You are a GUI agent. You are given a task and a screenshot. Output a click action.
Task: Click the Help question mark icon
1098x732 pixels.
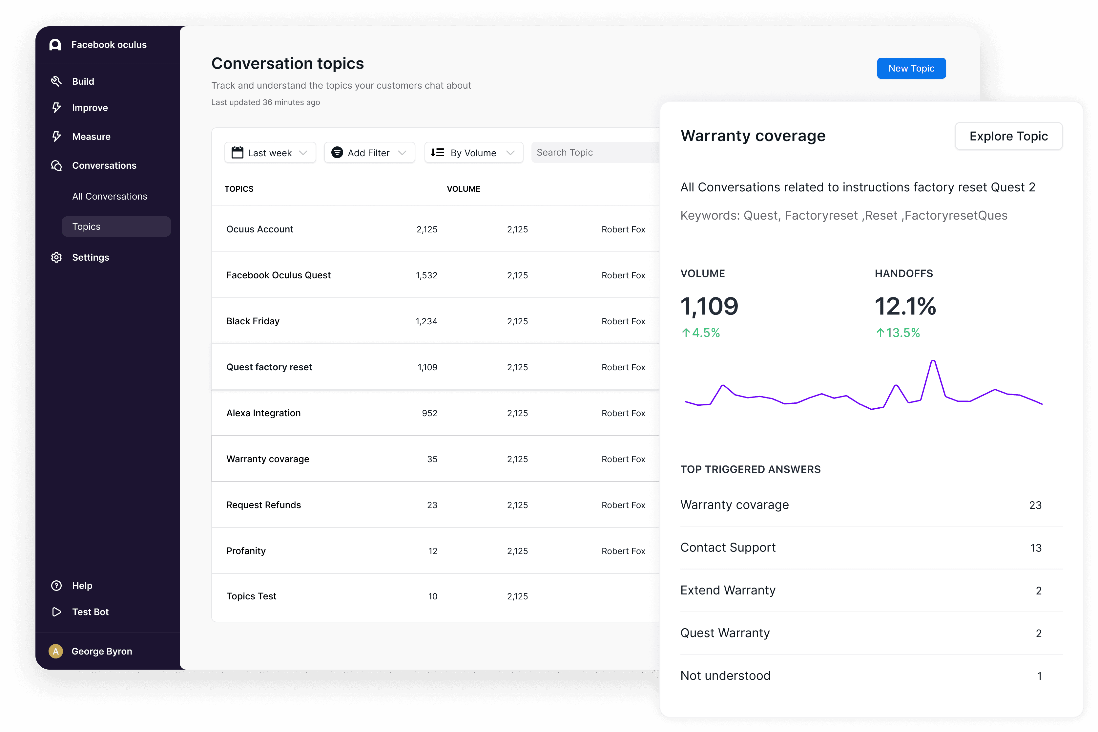pyautogui.click(x=56, y=585)
